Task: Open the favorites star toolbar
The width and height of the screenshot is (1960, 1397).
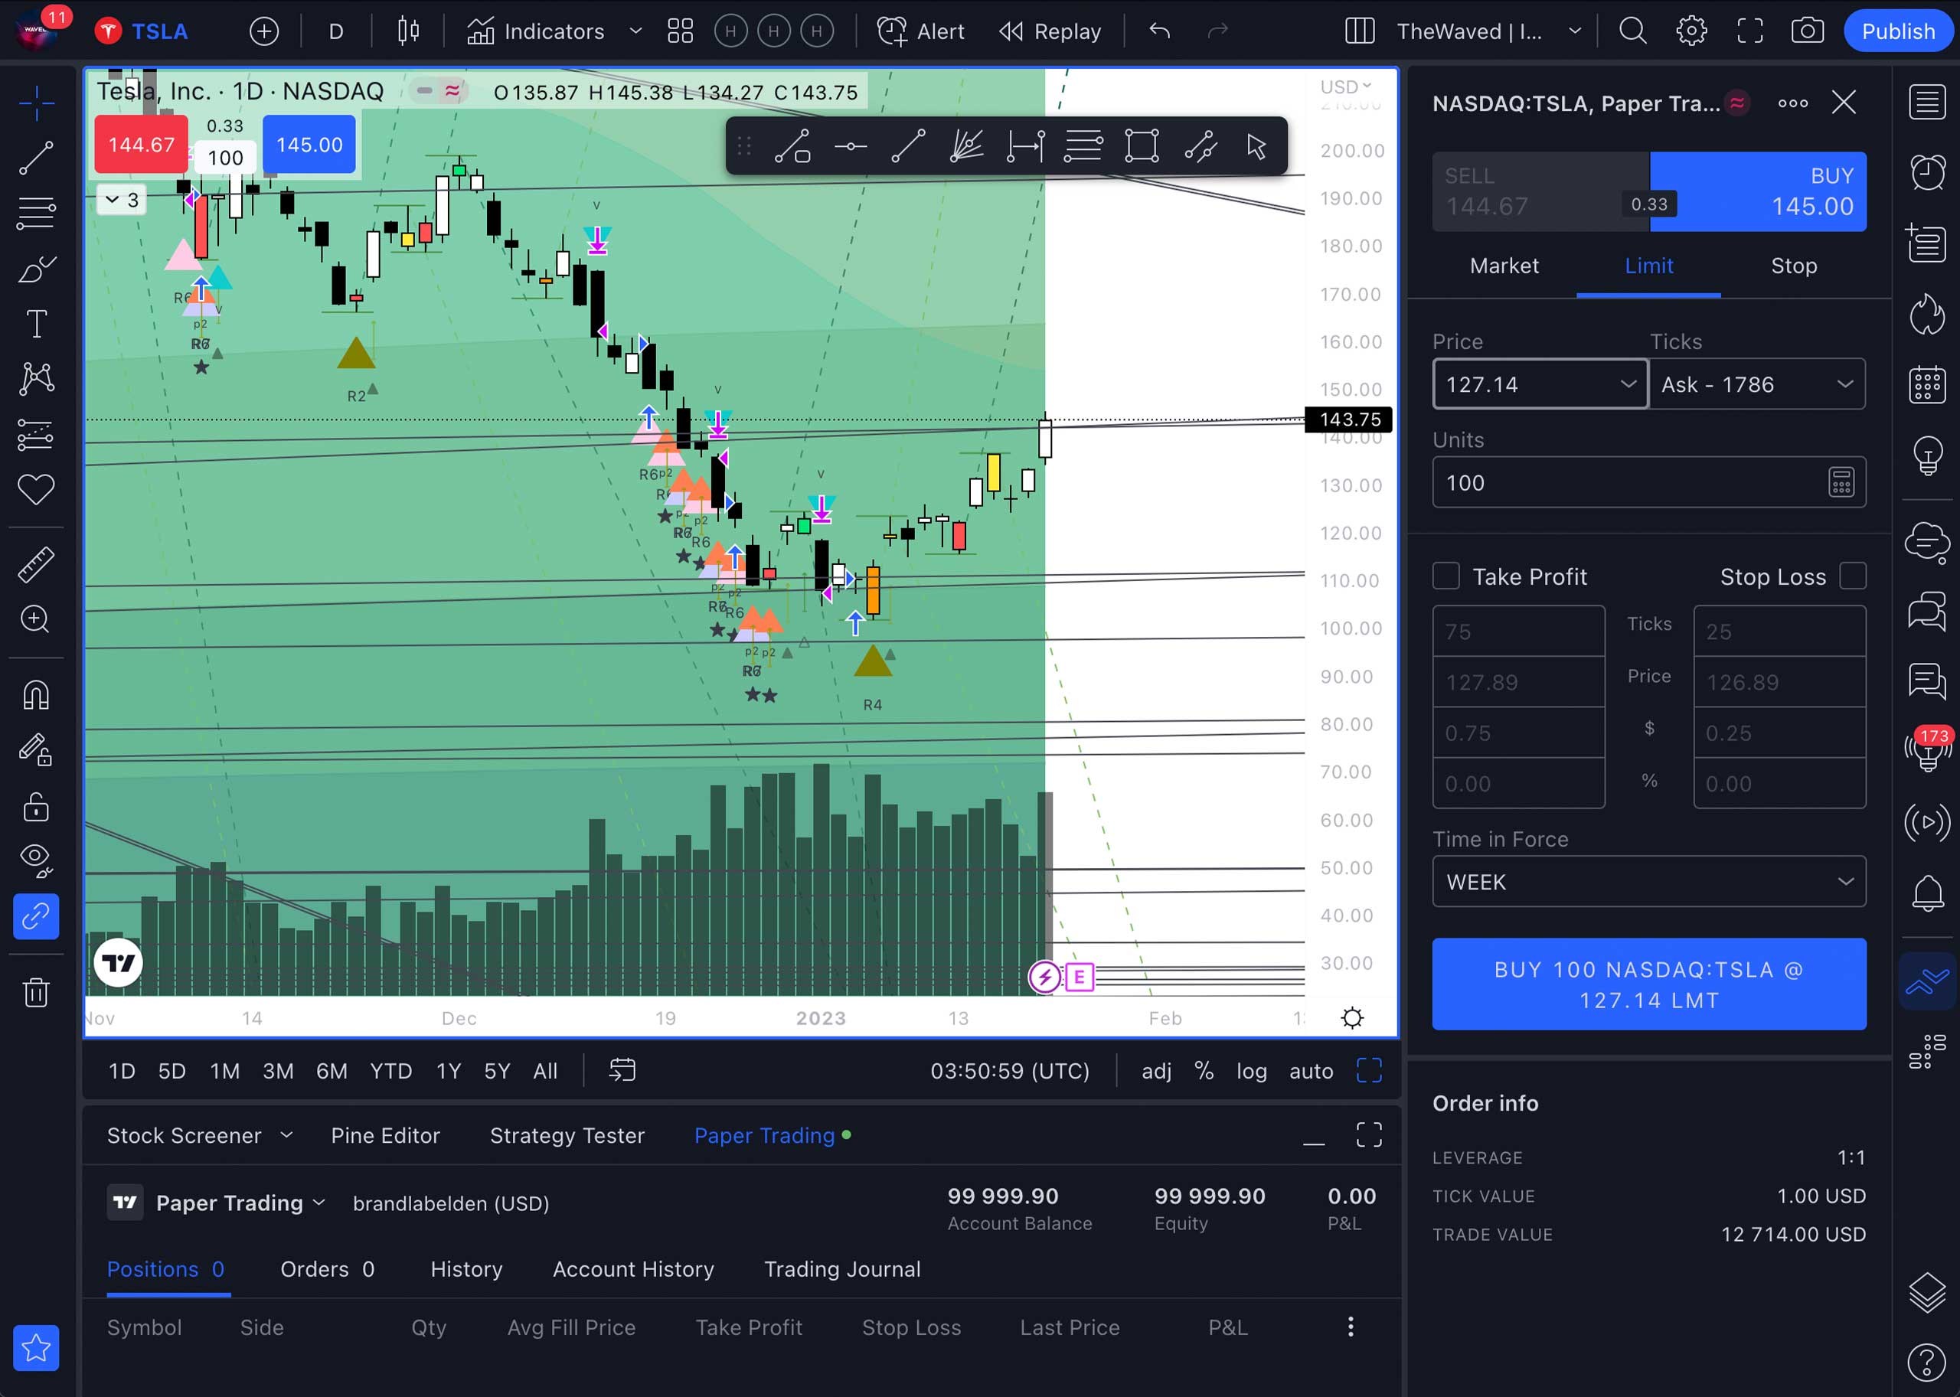Action: (36, 1348)
